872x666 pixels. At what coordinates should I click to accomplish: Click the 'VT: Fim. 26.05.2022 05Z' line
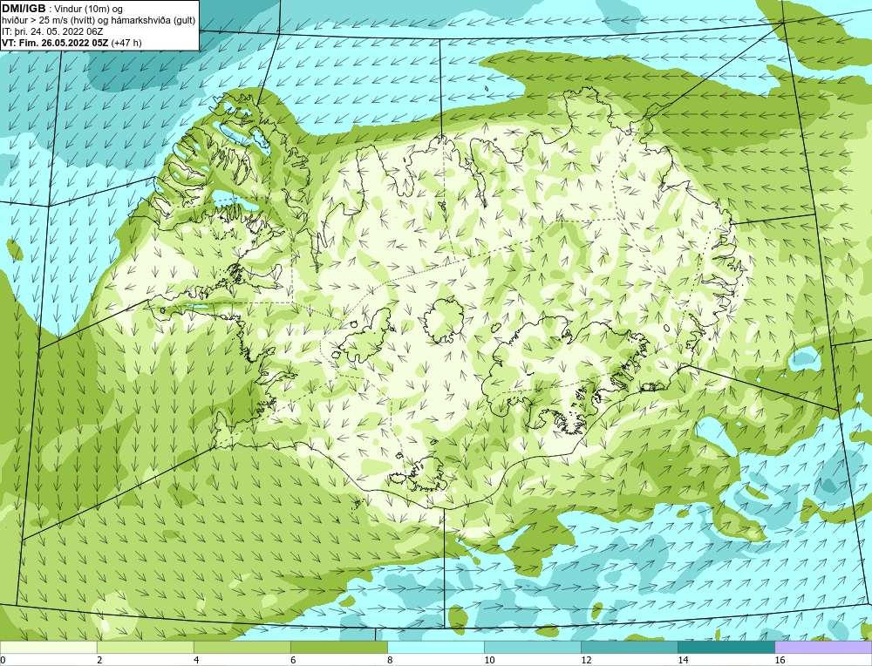pos(56,43)
